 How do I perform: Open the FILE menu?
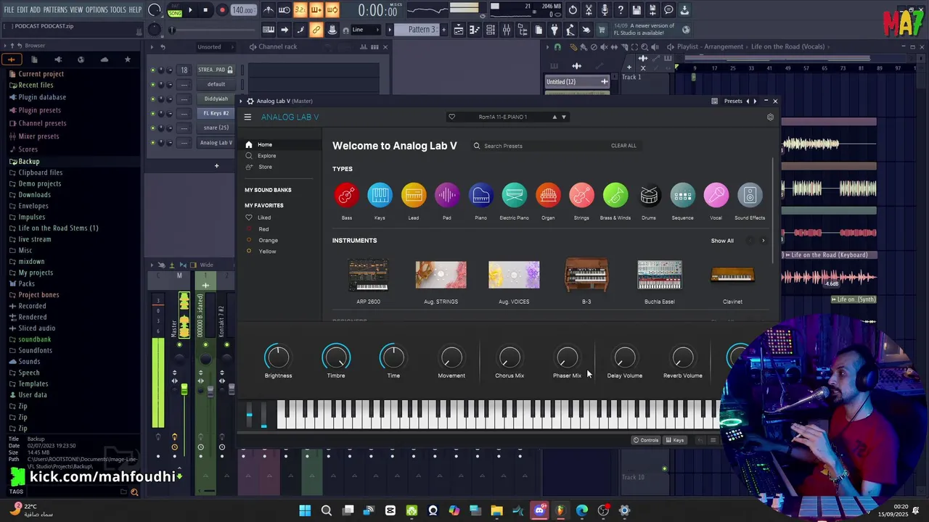(x=9, y=10)
